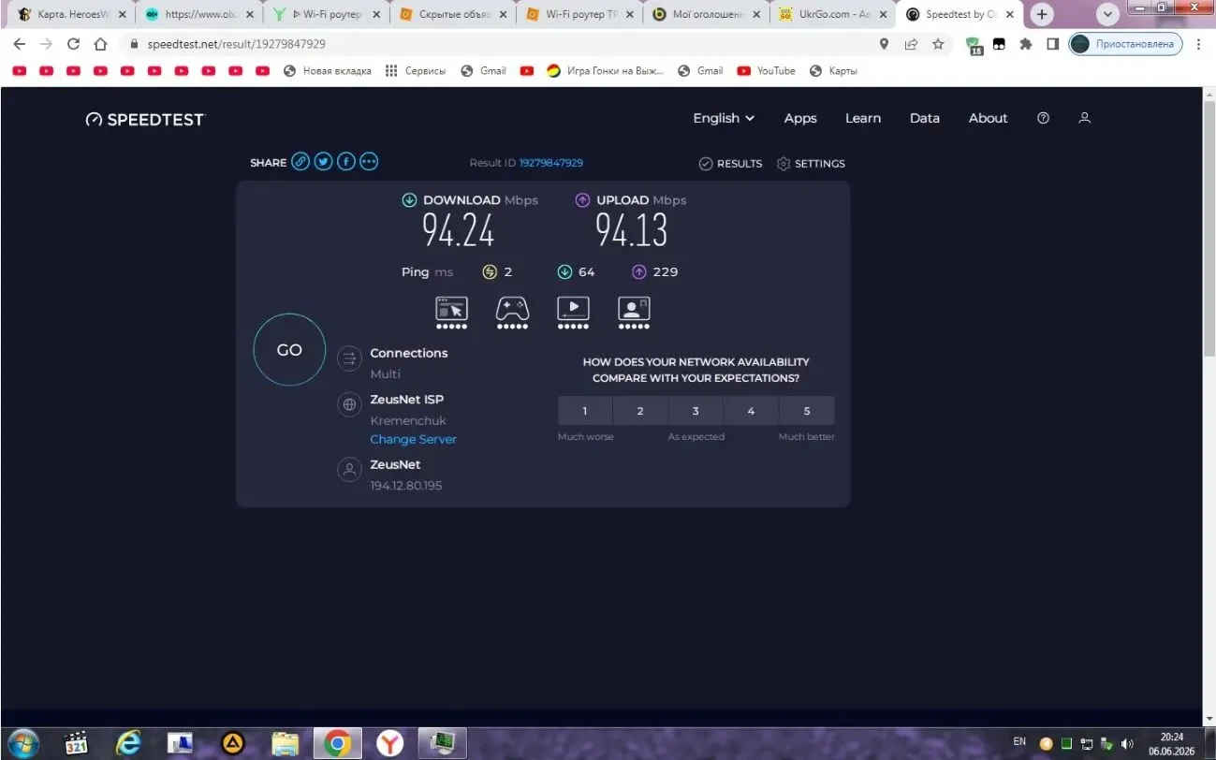Viewport: 1216px width, 760px height.
Task: Open the About menu
Action: (989, 118)
